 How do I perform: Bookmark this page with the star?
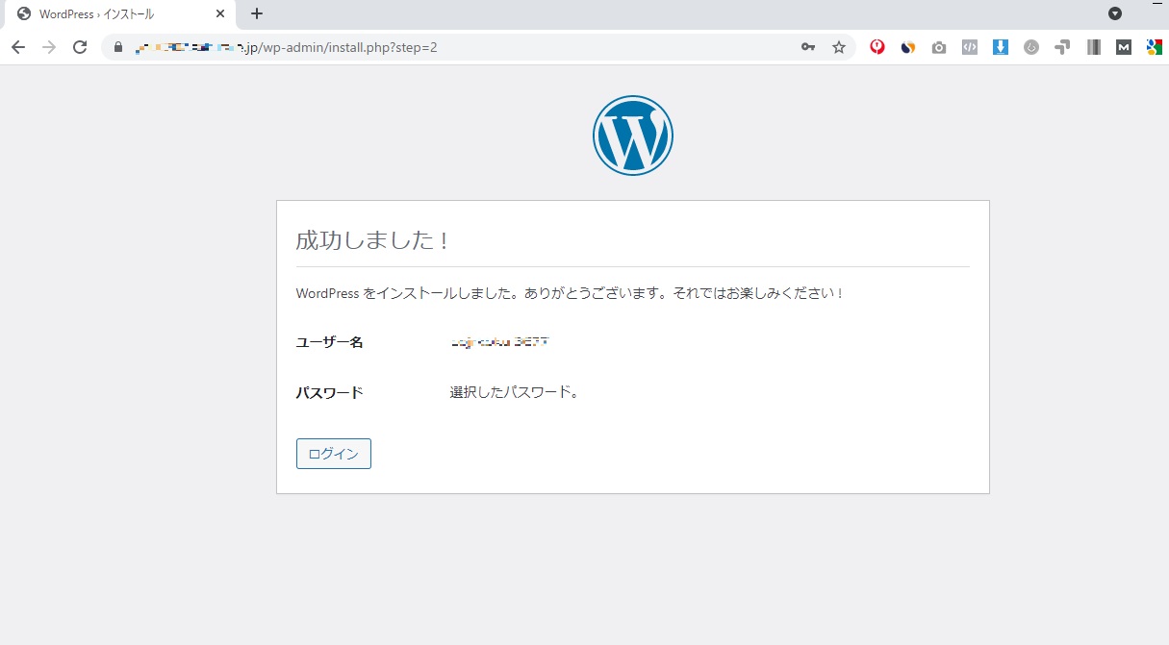pyautogui.click(x=838, y=47)
